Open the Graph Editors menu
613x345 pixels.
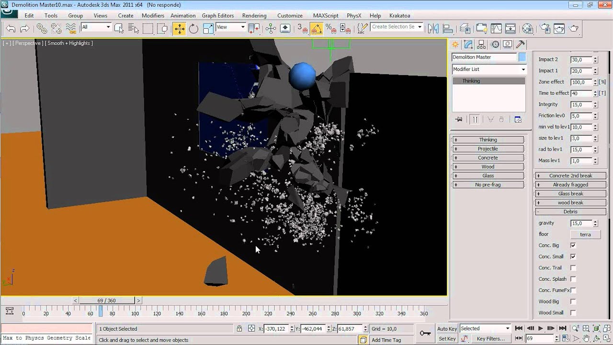coord(218,15)
